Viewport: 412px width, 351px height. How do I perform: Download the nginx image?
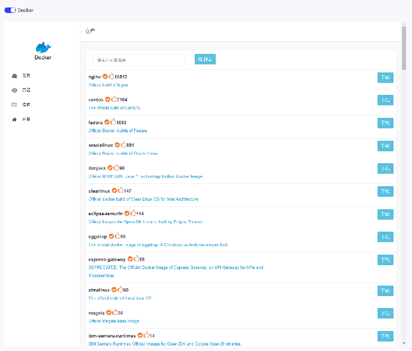pyautogui.click(x=386, y=77)
